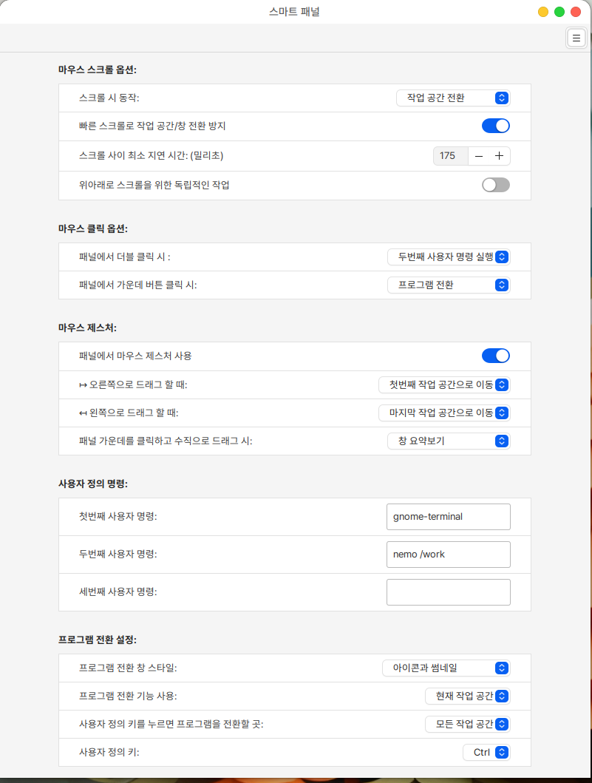Open the 창 요약보기 vertical drag dropdown
Screen dimensions: 592x783
(x=449, y=441)
